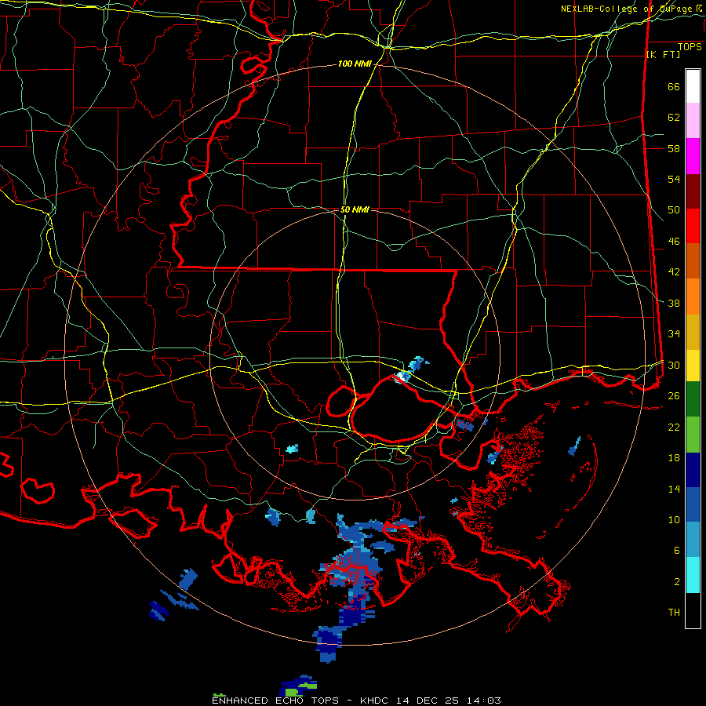
Task: Click the "14:03" time stamp
Action: tap(483, 701)
